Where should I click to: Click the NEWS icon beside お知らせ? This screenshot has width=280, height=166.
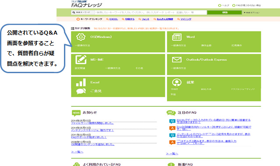(76, 113)
